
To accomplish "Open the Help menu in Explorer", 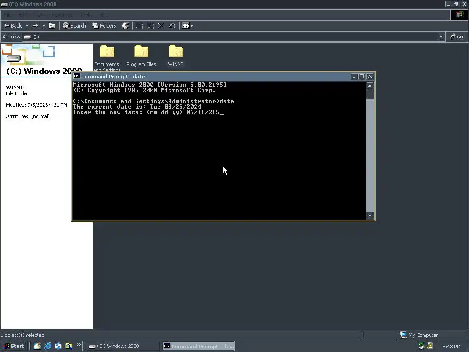I will [x=104, y=15].
